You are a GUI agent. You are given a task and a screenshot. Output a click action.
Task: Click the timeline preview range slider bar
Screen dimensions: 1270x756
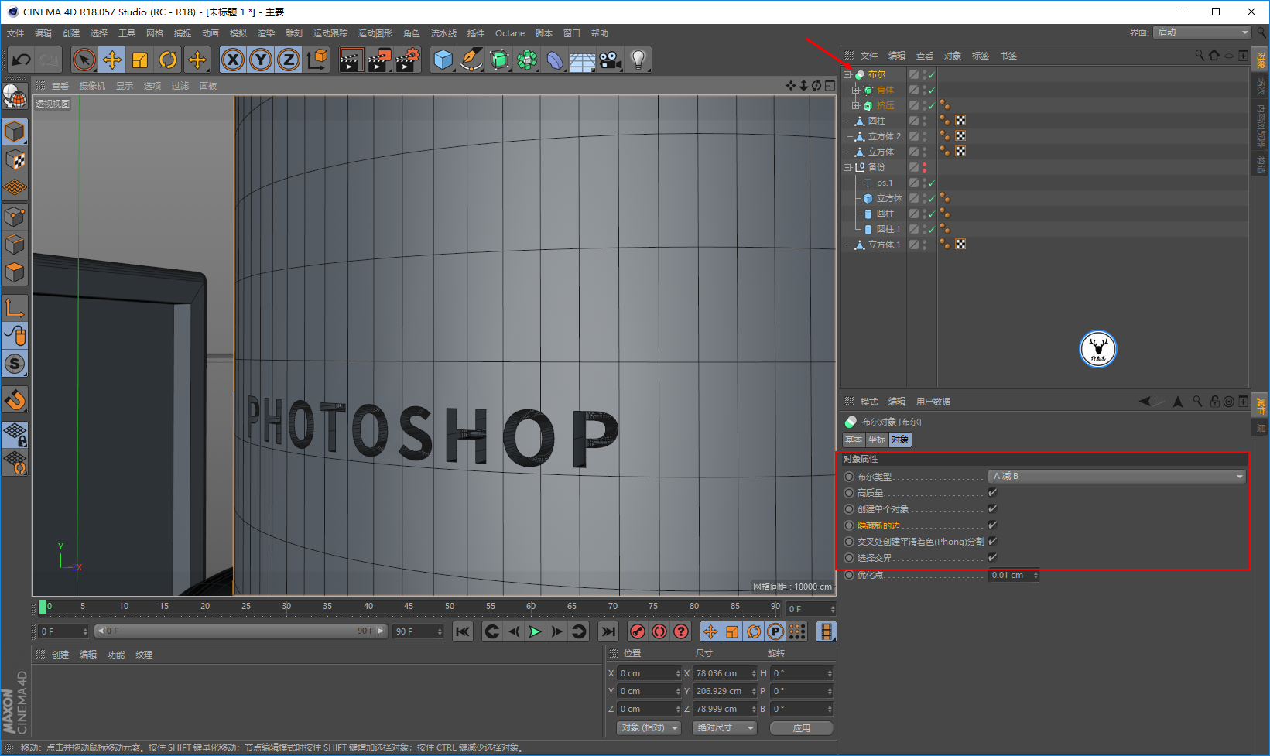(x=240, y=631)
